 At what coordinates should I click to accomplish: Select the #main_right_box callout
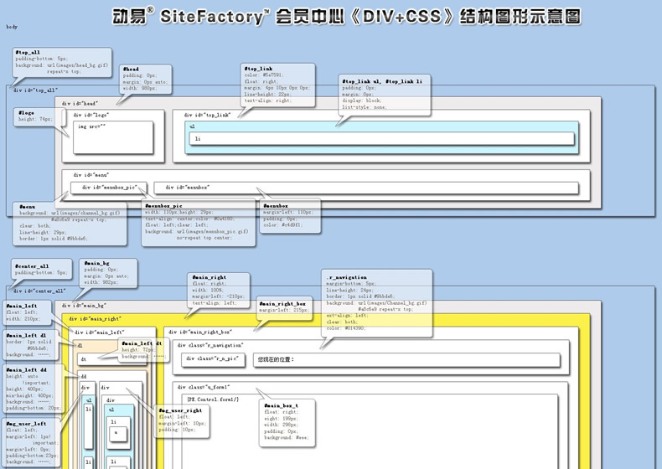click(284, 308)
